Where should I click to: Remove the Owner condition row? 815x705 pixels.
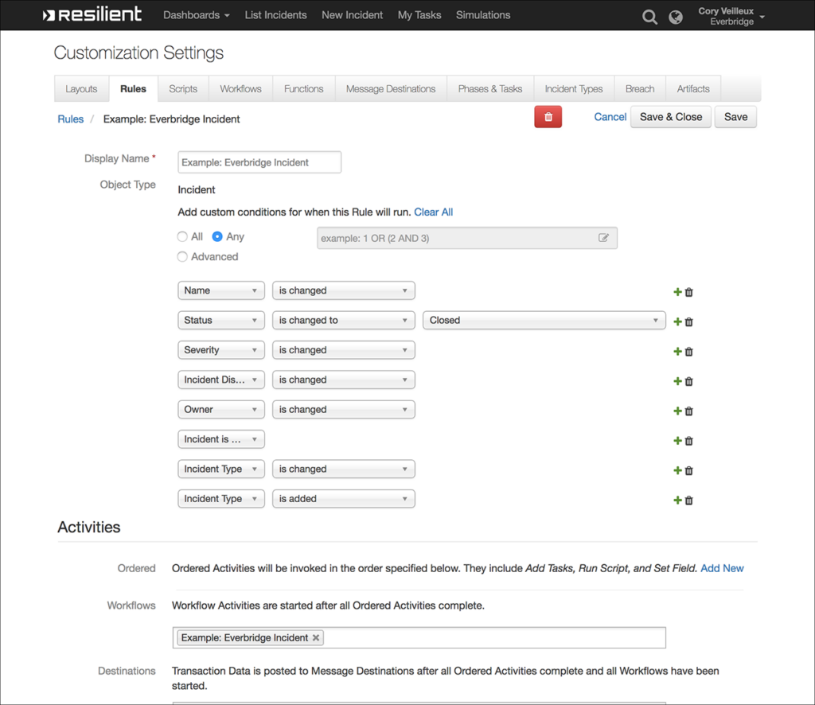point(689,411)
